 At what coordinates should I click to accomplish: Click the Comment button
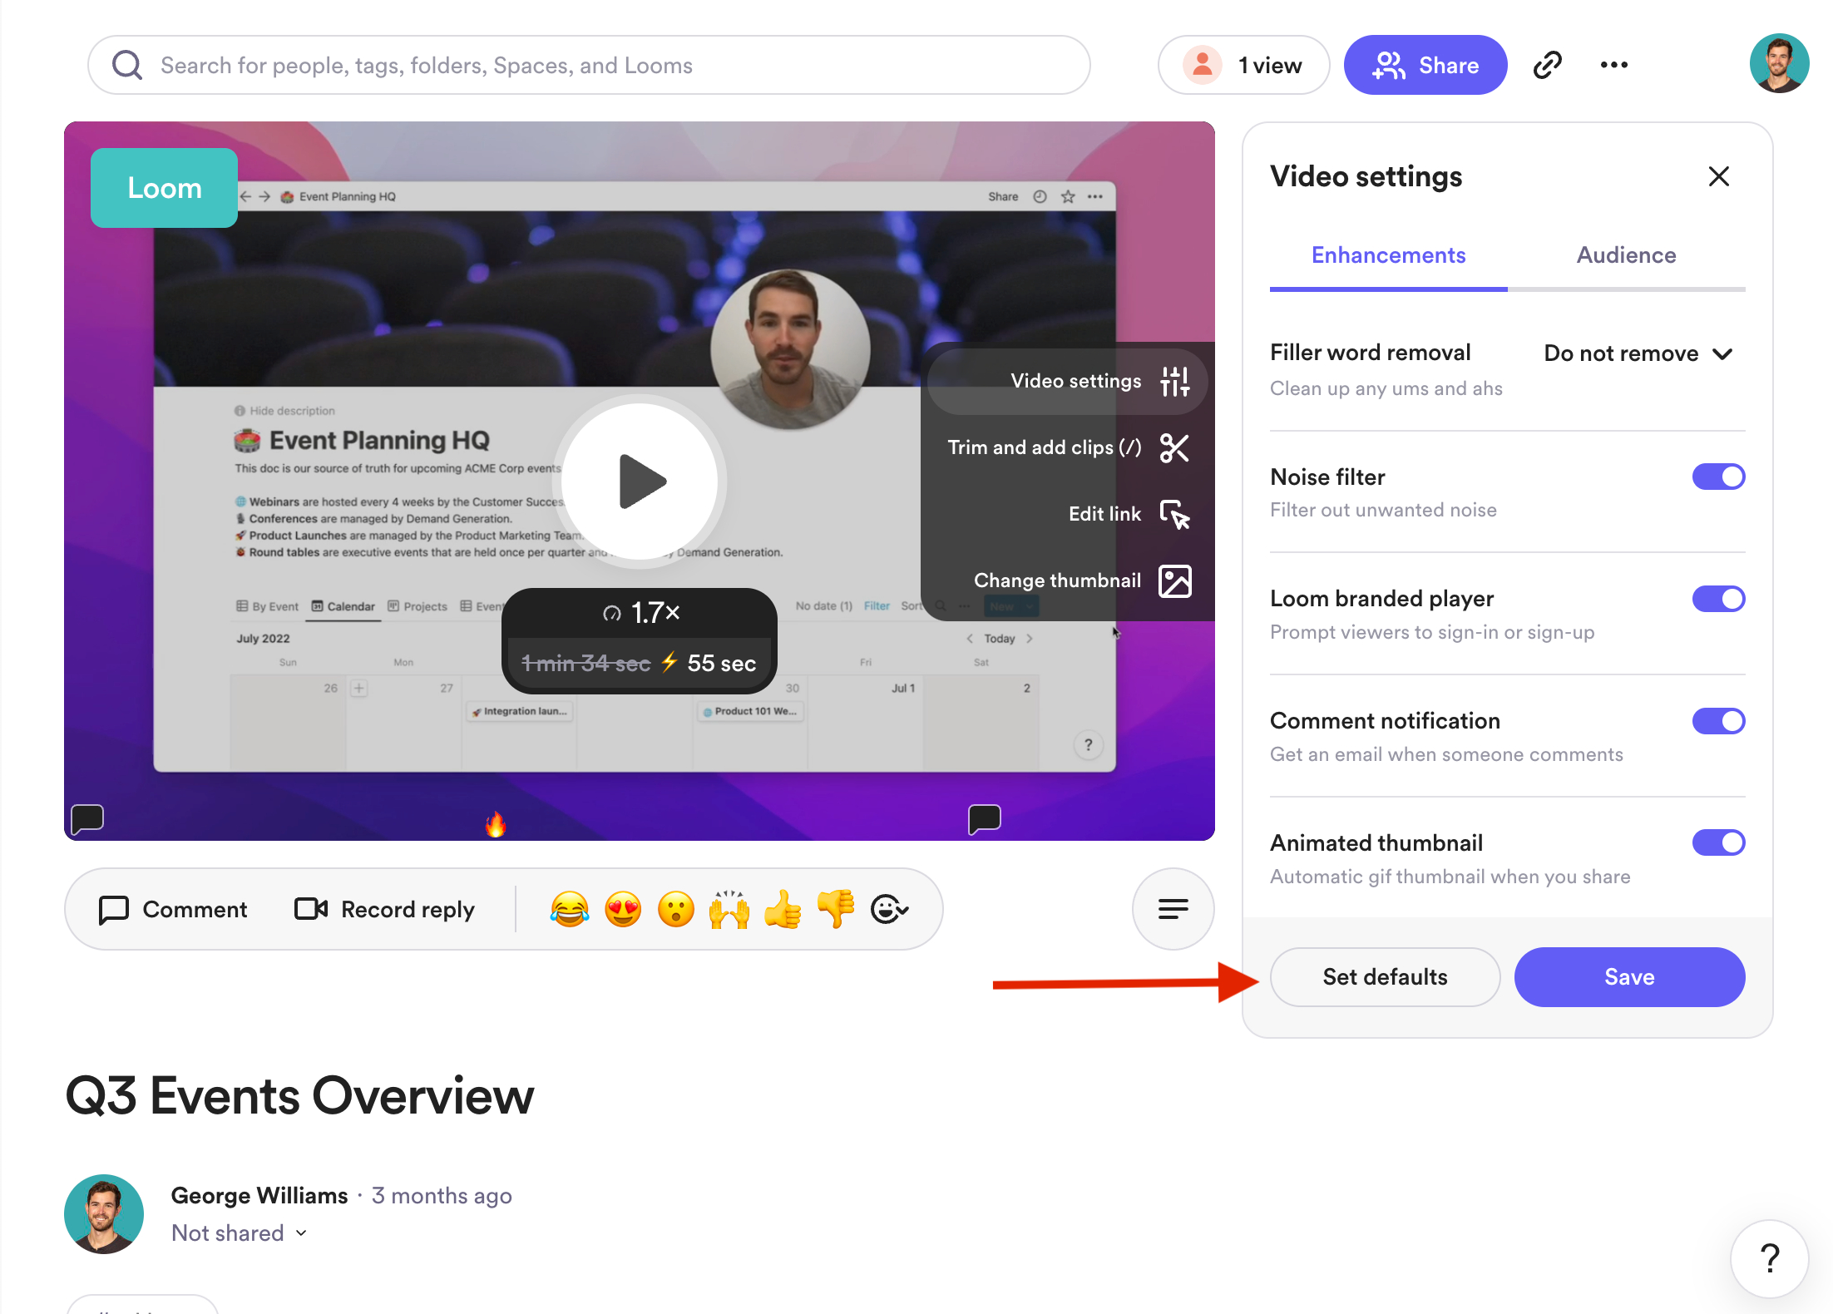[173, 909]
